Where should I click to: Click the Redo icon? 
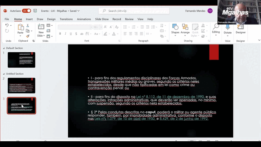(7, 31)
